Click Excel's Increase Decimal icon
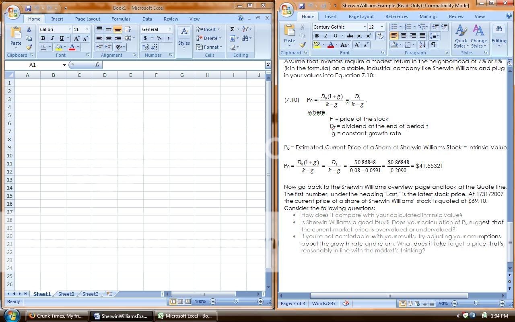 click(146, 47)
